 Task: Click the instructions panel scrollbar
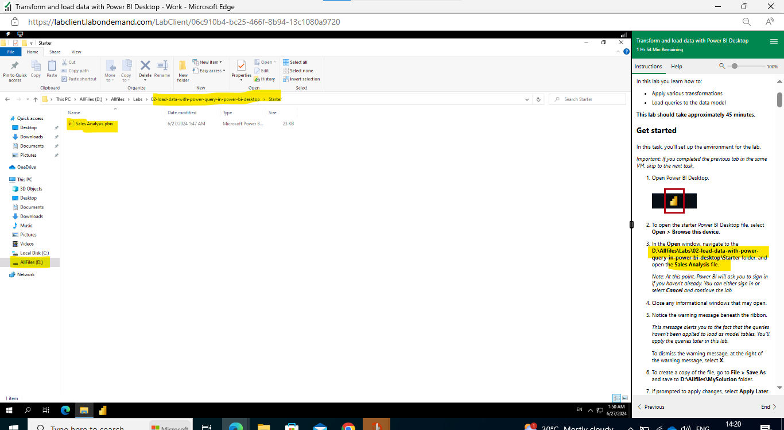pos(779,100)
